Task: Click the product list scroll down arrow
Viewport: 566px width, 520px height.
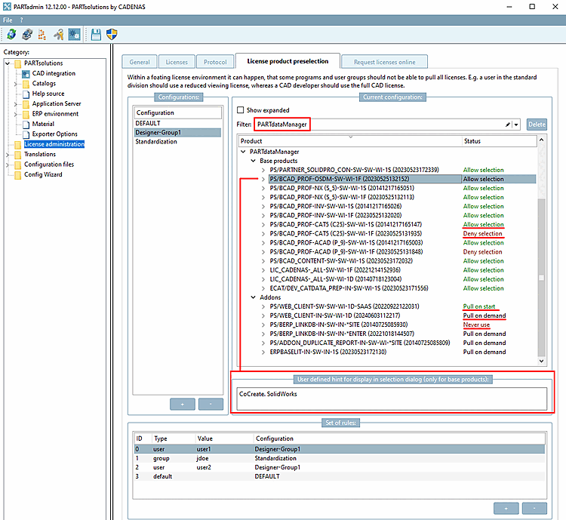Action: pyautogui.click(x=541, y=361)
